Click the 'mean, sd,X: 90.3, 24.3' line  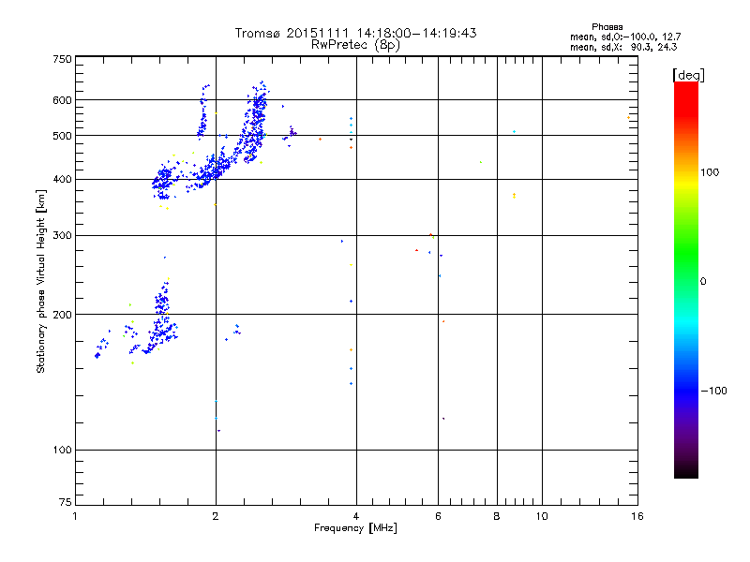click(623, 47)
